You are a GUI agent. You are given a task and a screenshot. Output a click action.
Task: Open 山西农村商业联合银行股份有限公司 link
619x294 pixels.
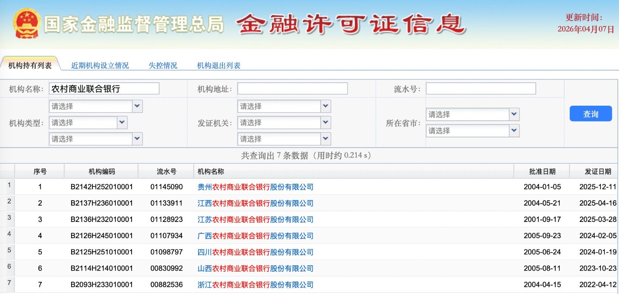point(256,268)
